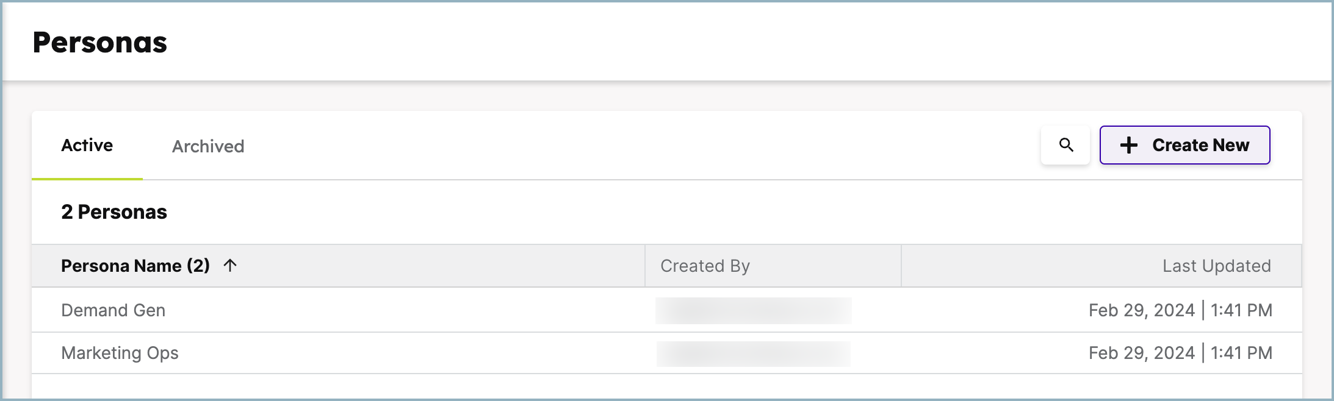This screenshot has width=1334, height=401.
Task: Sort by the Persona Name (2) header
Action: point(135,266)
